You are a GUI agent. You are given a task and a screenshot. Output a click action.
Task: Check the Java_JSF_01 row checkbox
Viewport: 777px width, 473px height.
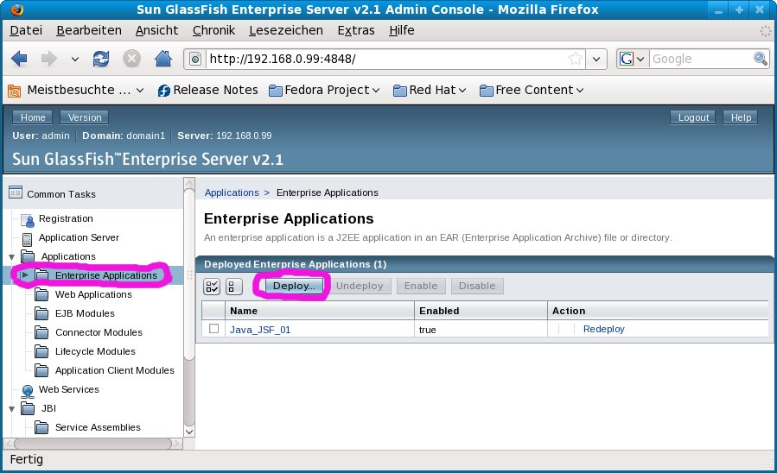pos(213,329)
